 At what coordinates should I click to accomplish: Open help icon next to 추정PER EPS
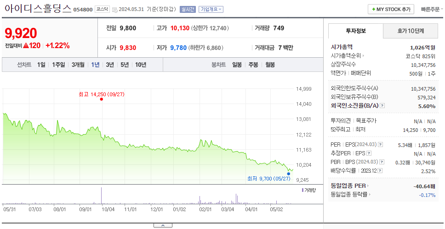[369, 153]
